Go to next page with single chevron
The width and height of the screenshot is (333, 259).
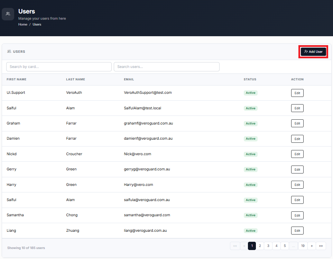312,246
